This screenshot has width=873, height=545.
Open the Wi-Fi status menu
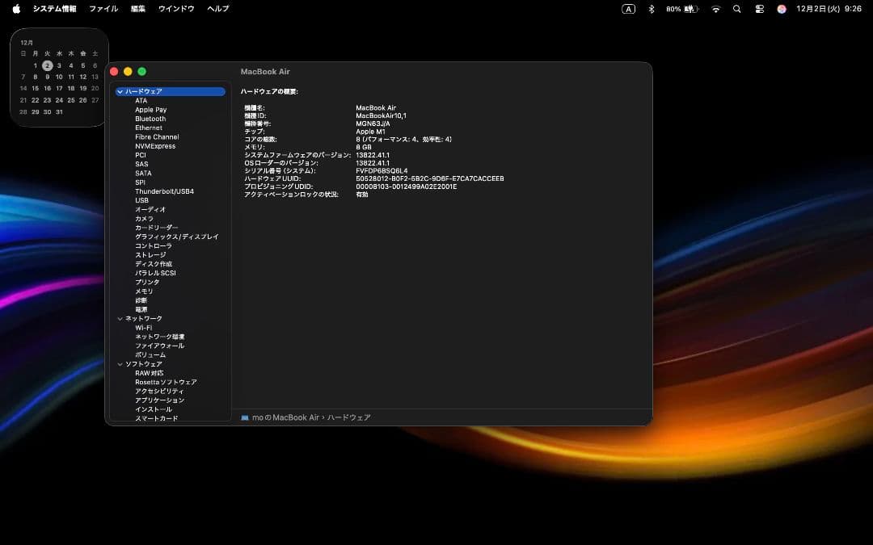click(x=716, y=9)
